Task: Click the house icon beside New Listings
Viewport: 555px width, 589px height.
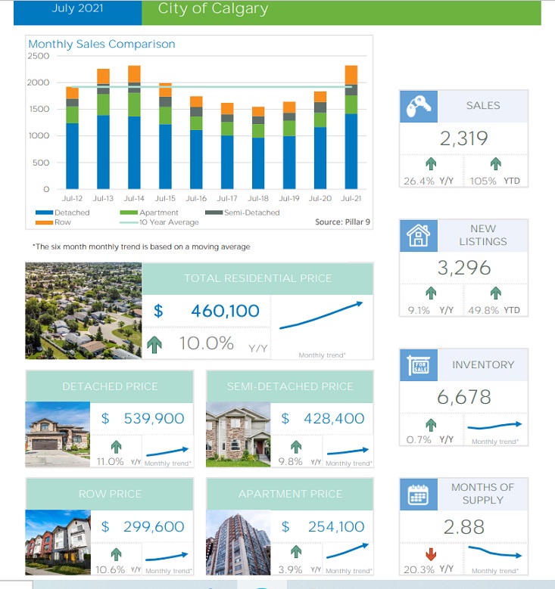Action: (419, 235)
